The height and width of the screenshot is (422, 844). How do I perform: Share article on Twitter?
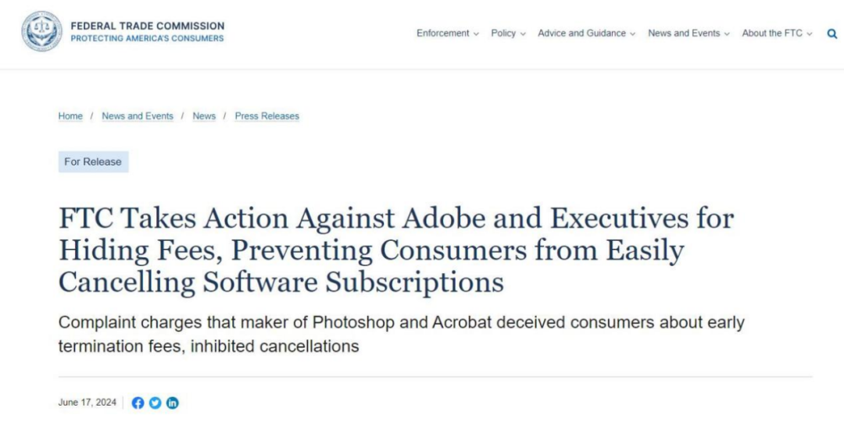pyautogui.click(x=156, y=402)
